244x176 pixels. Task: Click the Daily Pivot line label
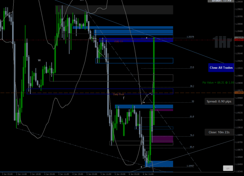[118, 94]
